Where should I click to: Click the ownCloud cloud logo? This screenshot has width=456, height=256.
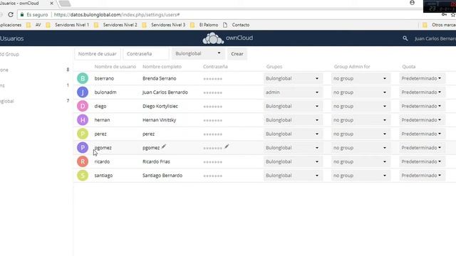(213, 38)
